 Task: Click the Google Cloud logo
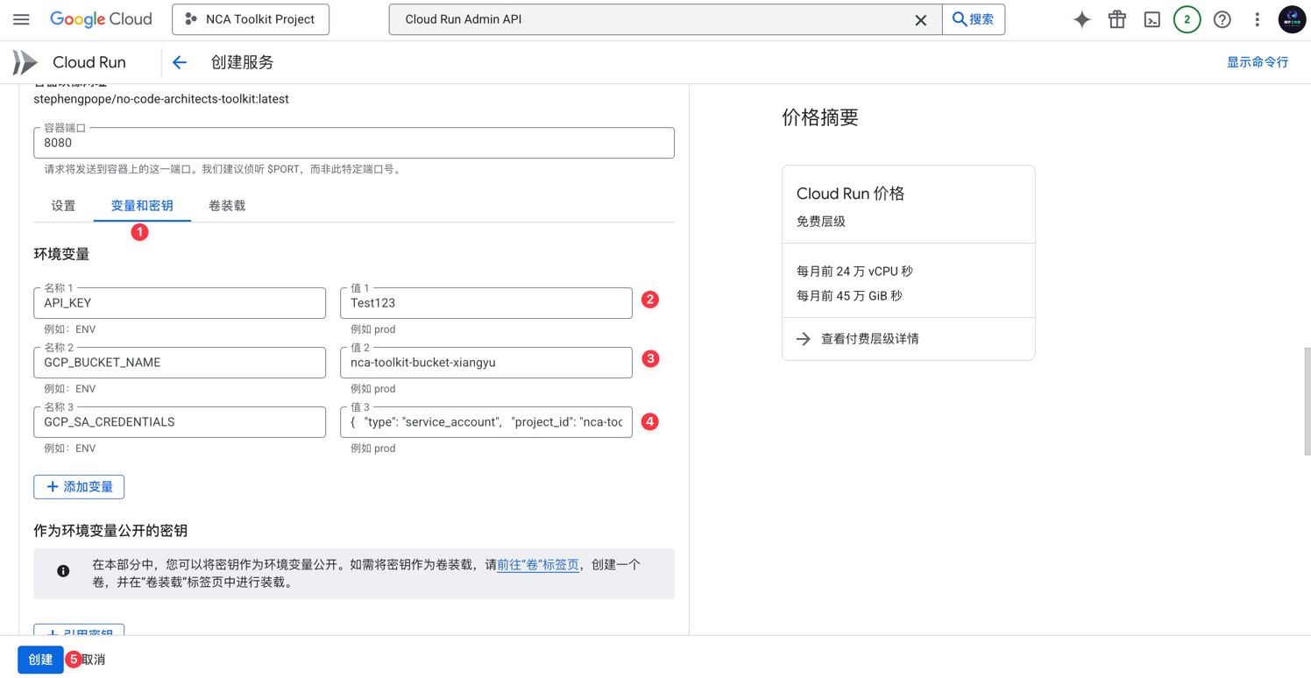101,18
